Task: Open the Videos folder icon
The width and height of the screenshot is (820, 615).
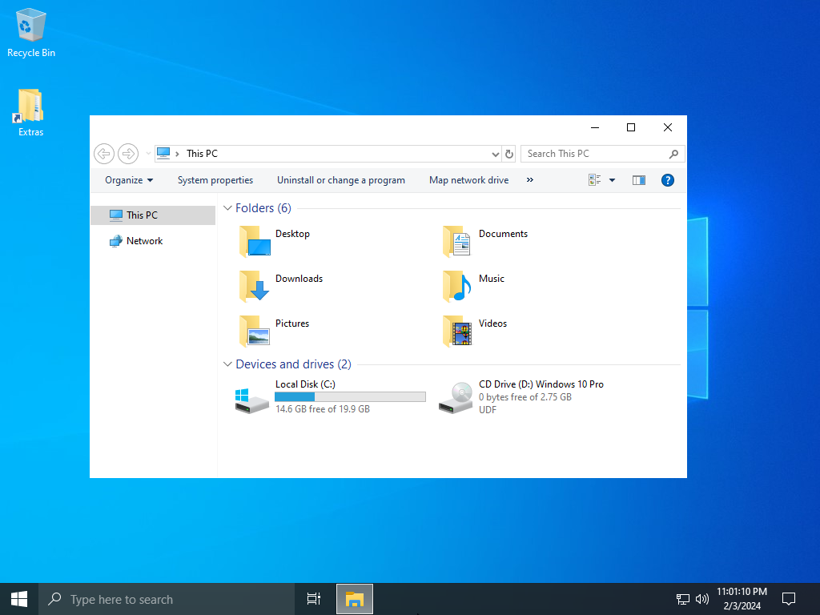Action: [x=456, y=331]
